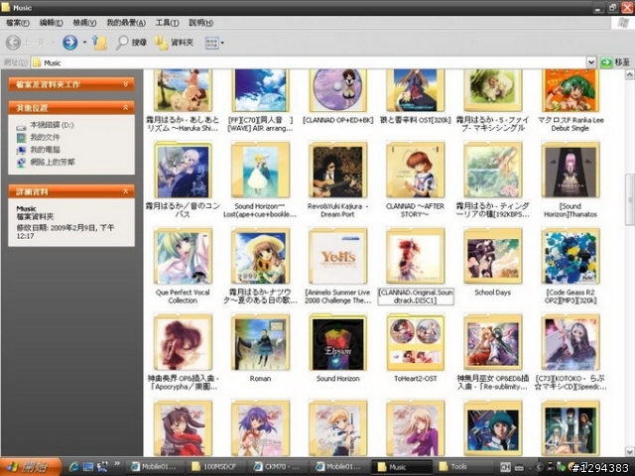This screenshot has width=635, height=476.
Task: Select the School Days folder
Action: click(493, 262)
